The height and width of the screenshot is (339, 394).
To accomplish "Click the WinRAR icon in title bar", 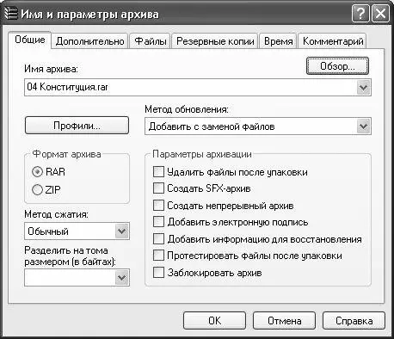I will coord(11,14).
